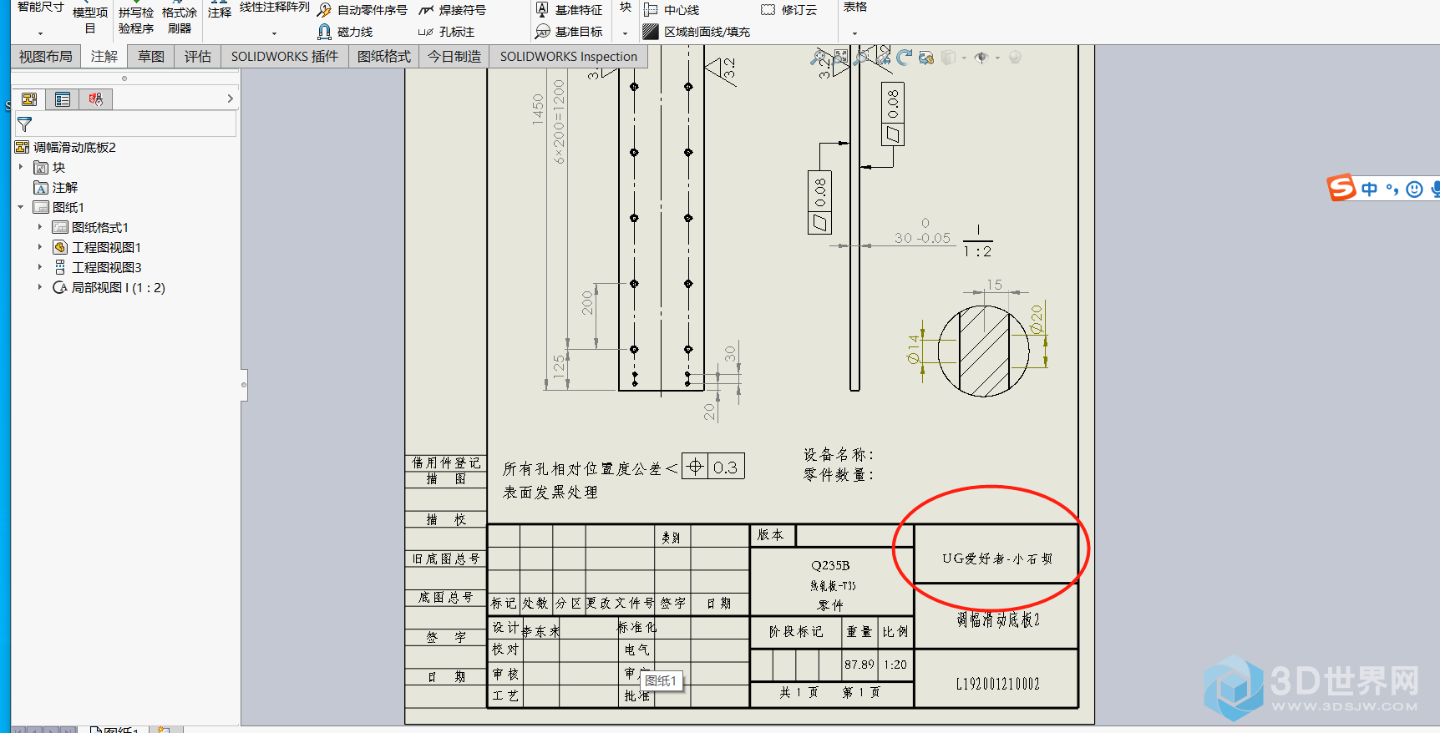Click the Auto Balloon icon (自动零件序号)
Image resolution: width=1440 pixels, height=733 pixels.
tap(325, 10)
